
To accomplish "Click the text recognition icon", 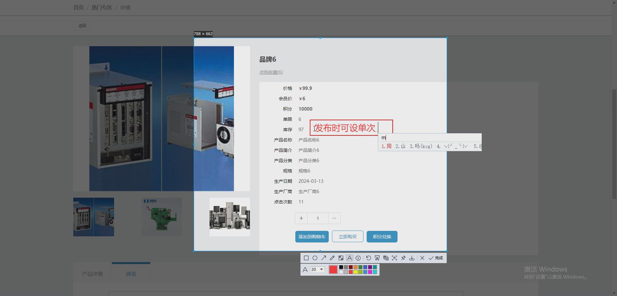I will click(x=386, y=258).
